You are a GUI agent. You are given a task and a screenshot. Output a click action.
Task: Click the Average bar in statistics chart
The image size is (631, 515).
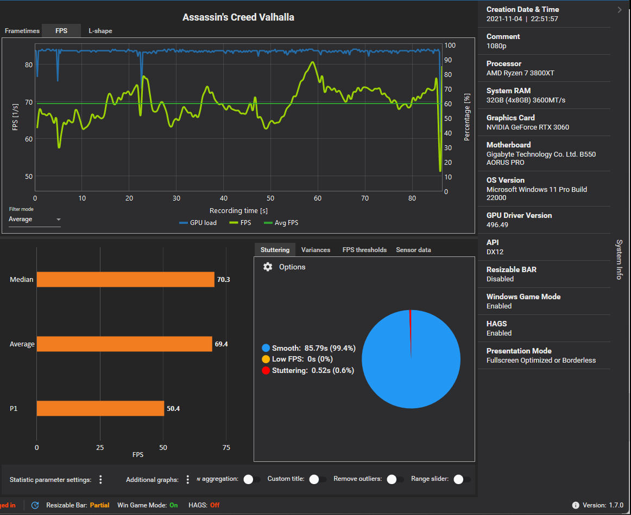pyautogui.click(x=124, y=344)
